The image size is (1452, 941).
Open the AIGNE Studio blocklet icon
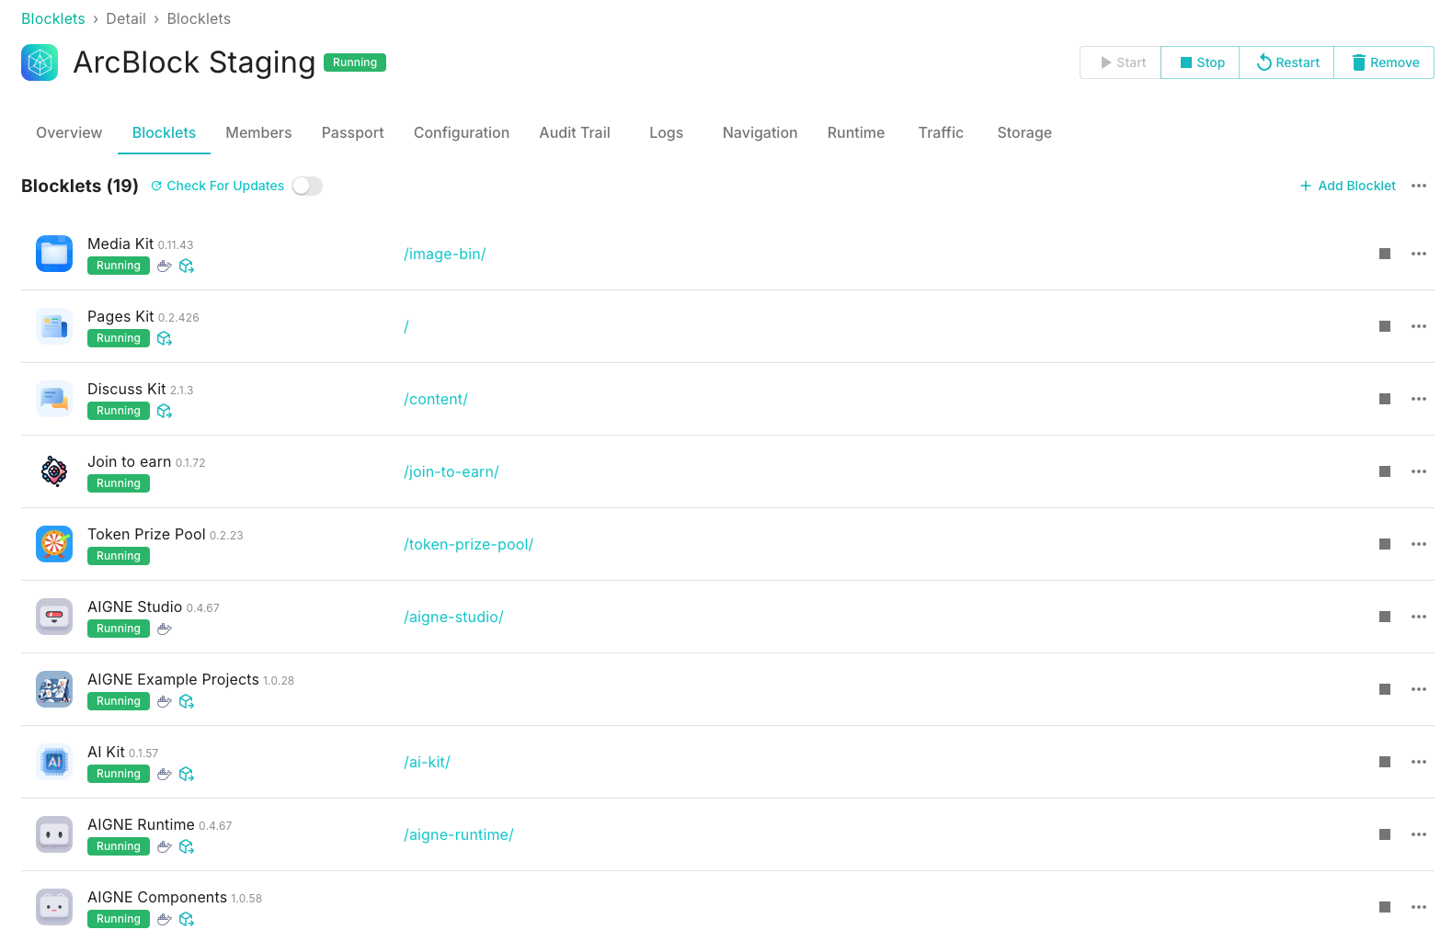pos(54,617)
